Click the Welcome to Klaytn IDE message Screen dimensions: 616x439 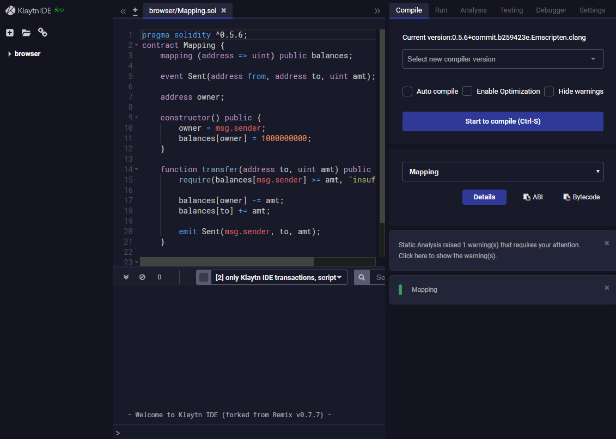tap(230, 414)
